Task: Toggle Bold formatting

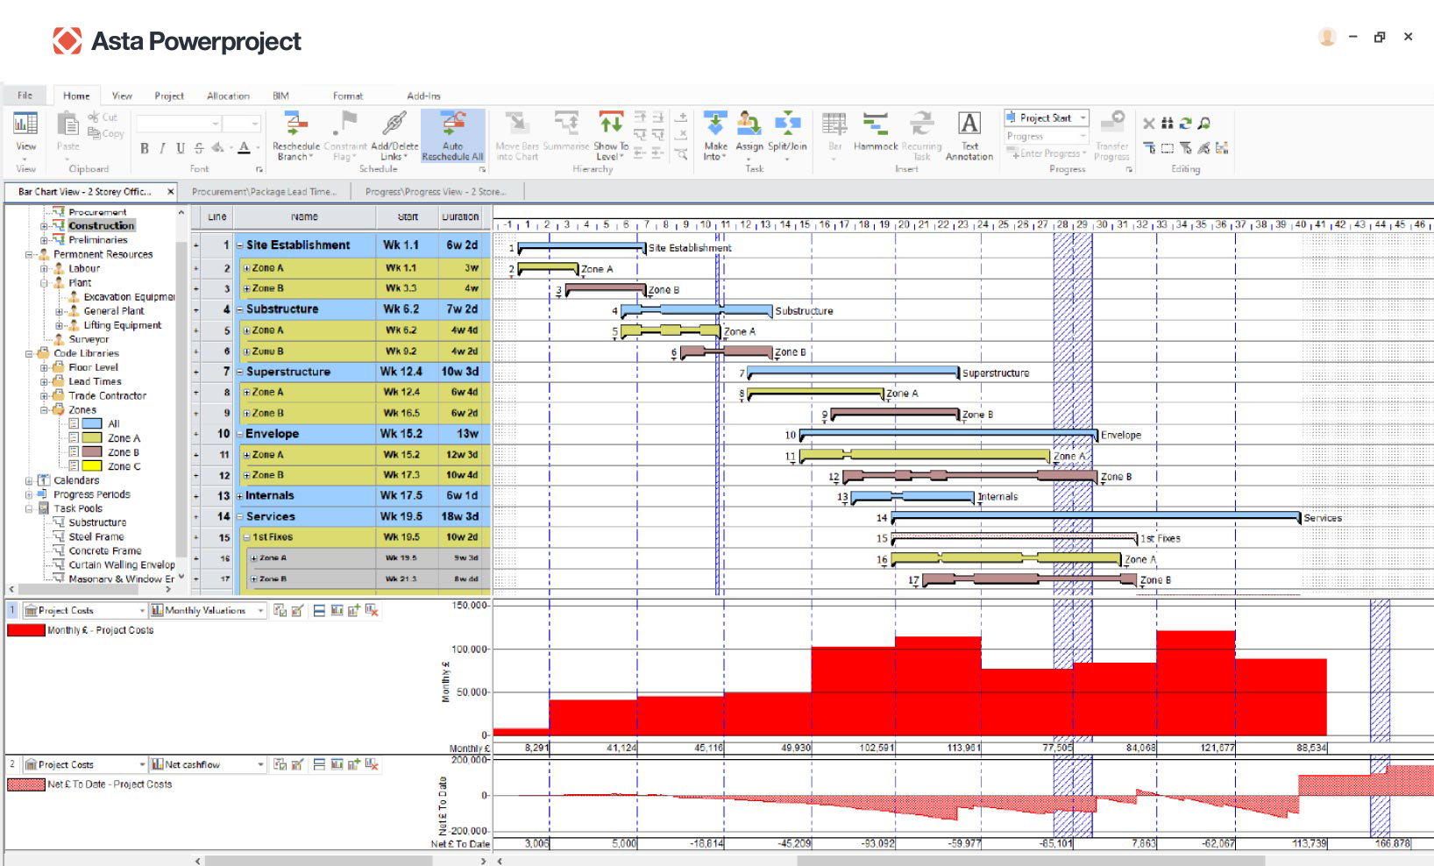Action: click(x=145, y=148)
